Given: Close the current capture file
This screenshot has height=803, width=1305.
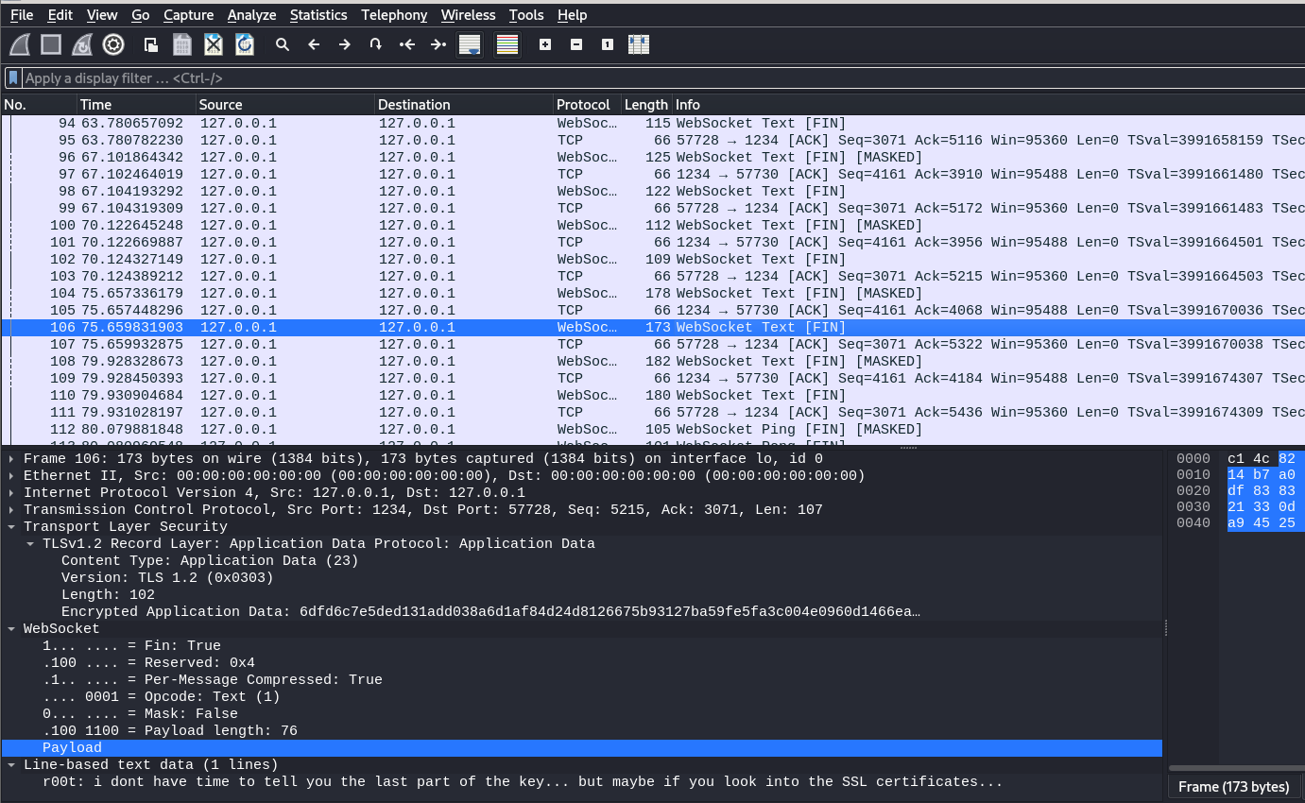Looking at the screenshot, I should point(214,44).
